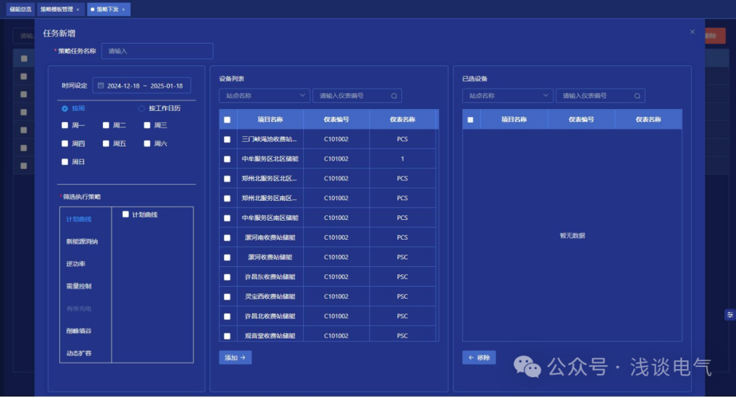Click the 移除 button under selected devices
This screenshot has height=397, width=736.
tap(479, 357)
